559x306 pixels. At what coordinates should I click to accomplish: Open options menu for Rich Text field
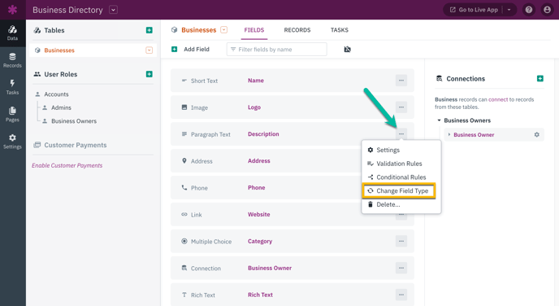(401, 295)
